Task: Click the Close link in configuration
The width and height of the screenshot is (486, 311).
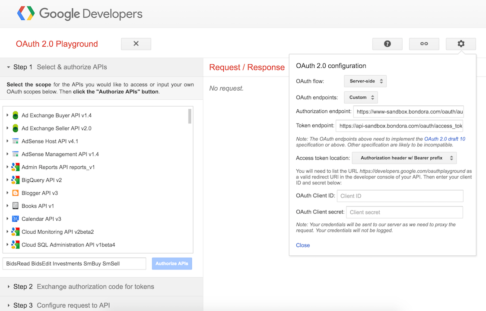Action: click(303, 245)
